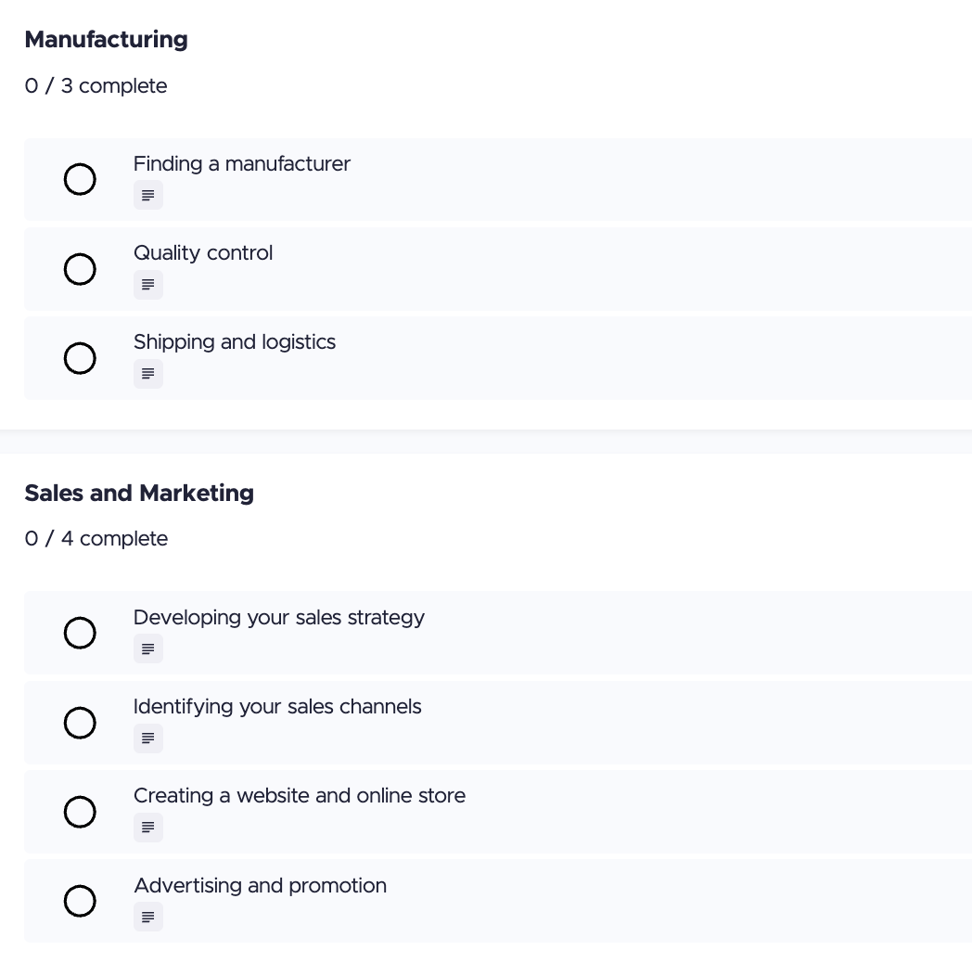Click the Manufacturing section heading
Screen dimensions: 972x963
tap(106, 40)
